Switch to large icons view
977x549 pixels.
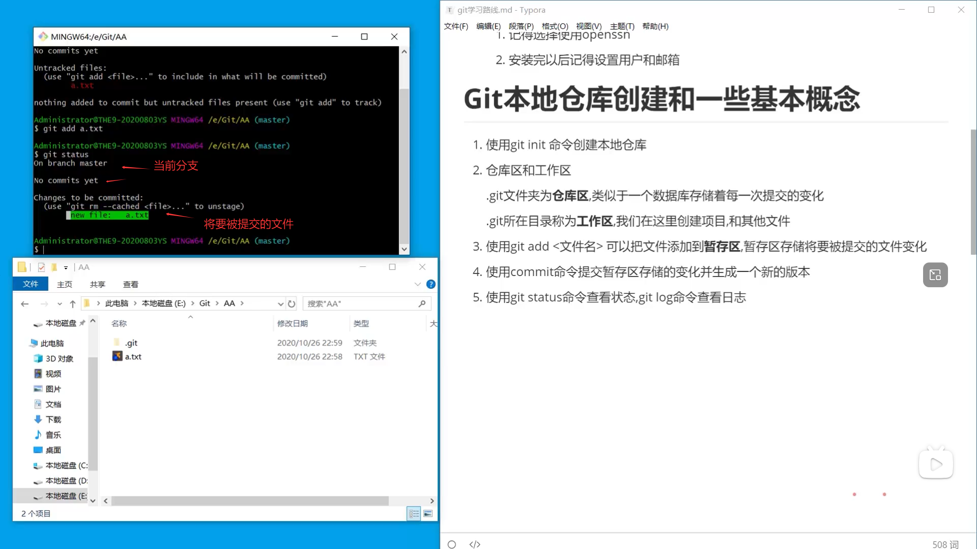428,514
